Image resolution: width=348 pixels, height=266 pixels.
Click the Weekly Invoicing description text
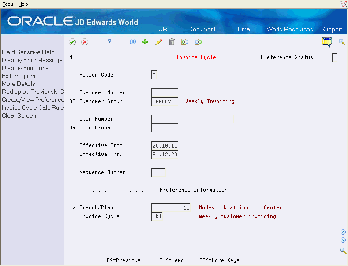pyautogui.click(x=210, y=101)
